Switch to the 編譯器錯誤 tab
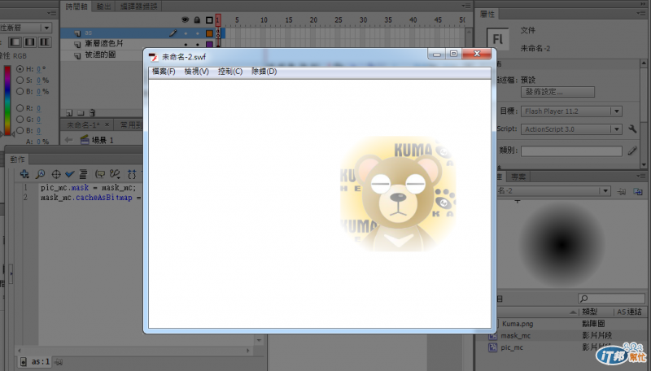Screen dimensions: 651x371 tap(138, 7)
